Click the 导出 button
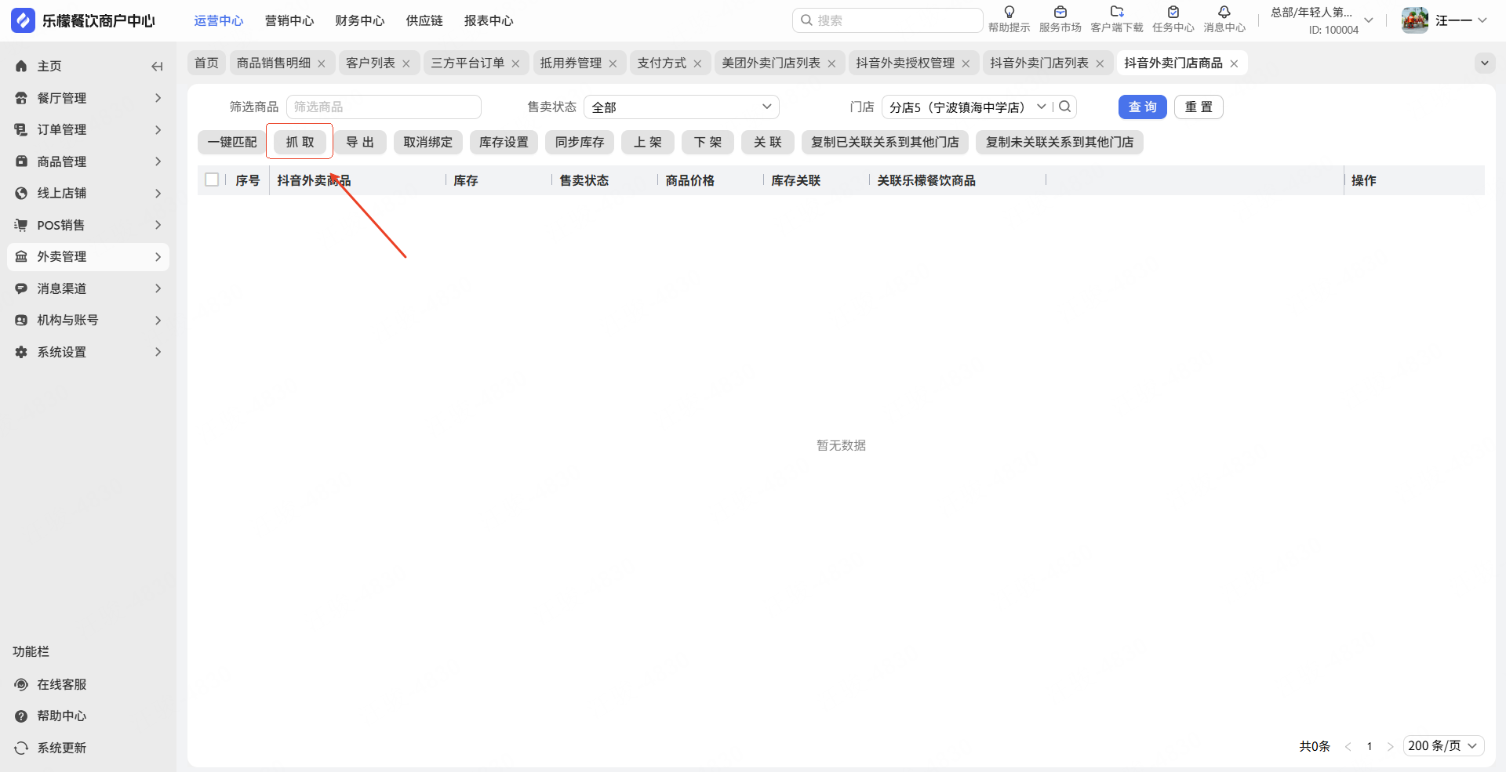 (360, 142)
